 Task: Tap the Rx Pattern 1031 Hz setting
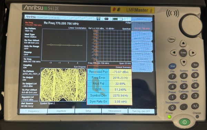tap(30, 30)
